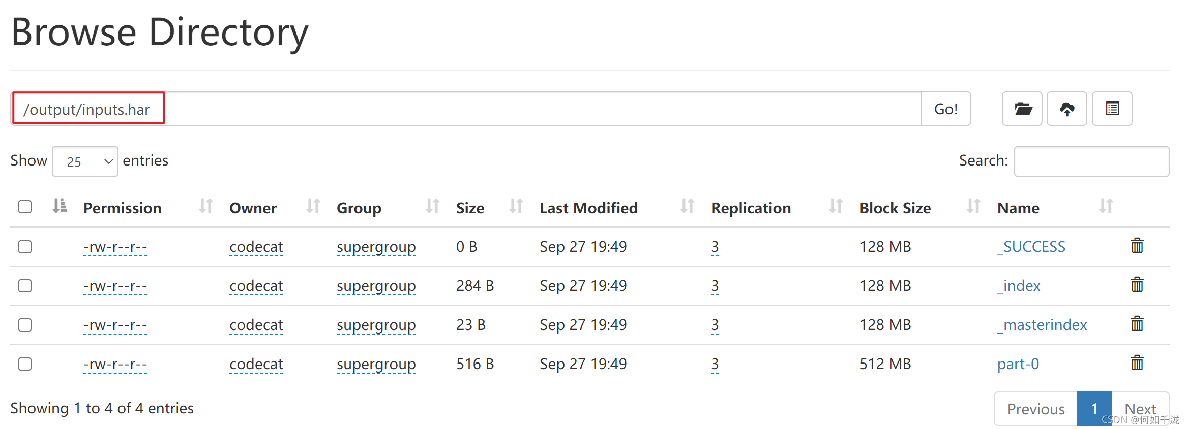Click owner codecat in part-0 row
This screenshot has width=1187, height=429.
click(256, 364)
